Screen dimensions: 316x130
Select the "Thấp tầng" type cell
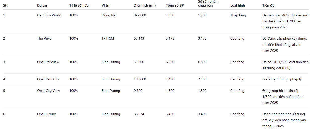238,15
